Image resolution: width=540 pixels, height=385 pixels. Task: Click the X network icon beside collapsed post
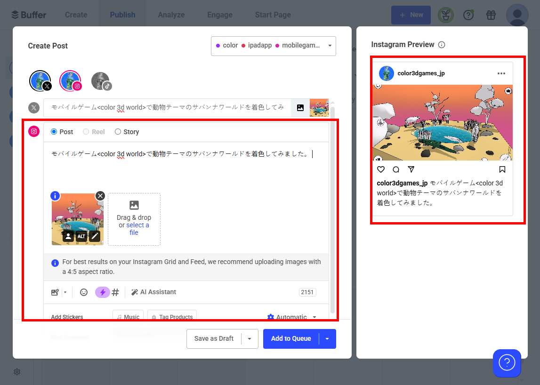pyautogui.click(x=34, y=108)
